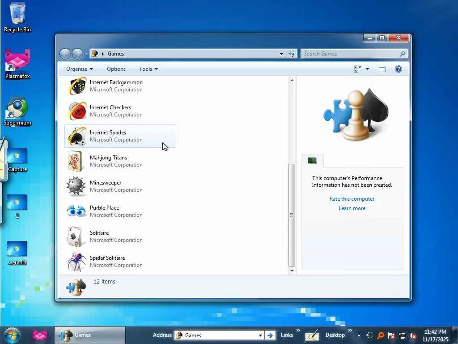Image resolution: width=458 pixels, height=344 pixels.
Task: Choose the Minesweeper mine icon
Action: click(x=76, y=186)
